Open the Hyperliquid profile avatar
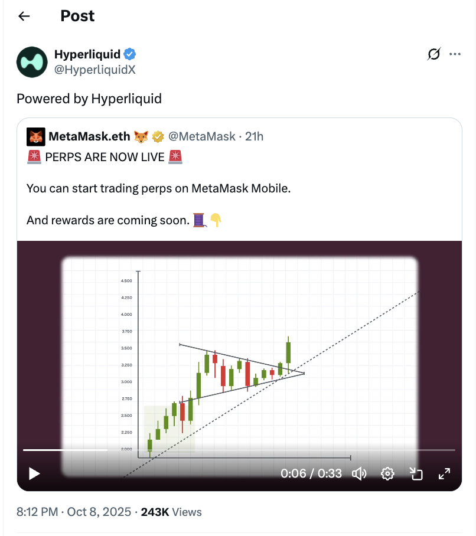This screenshot has height=536, width=476. pyautogui.click(x=31, y=61)
